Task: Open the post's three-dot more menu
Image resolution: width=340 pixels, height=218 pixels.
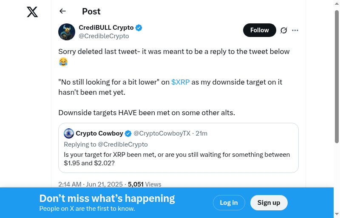Action: (x=295, y=30)
